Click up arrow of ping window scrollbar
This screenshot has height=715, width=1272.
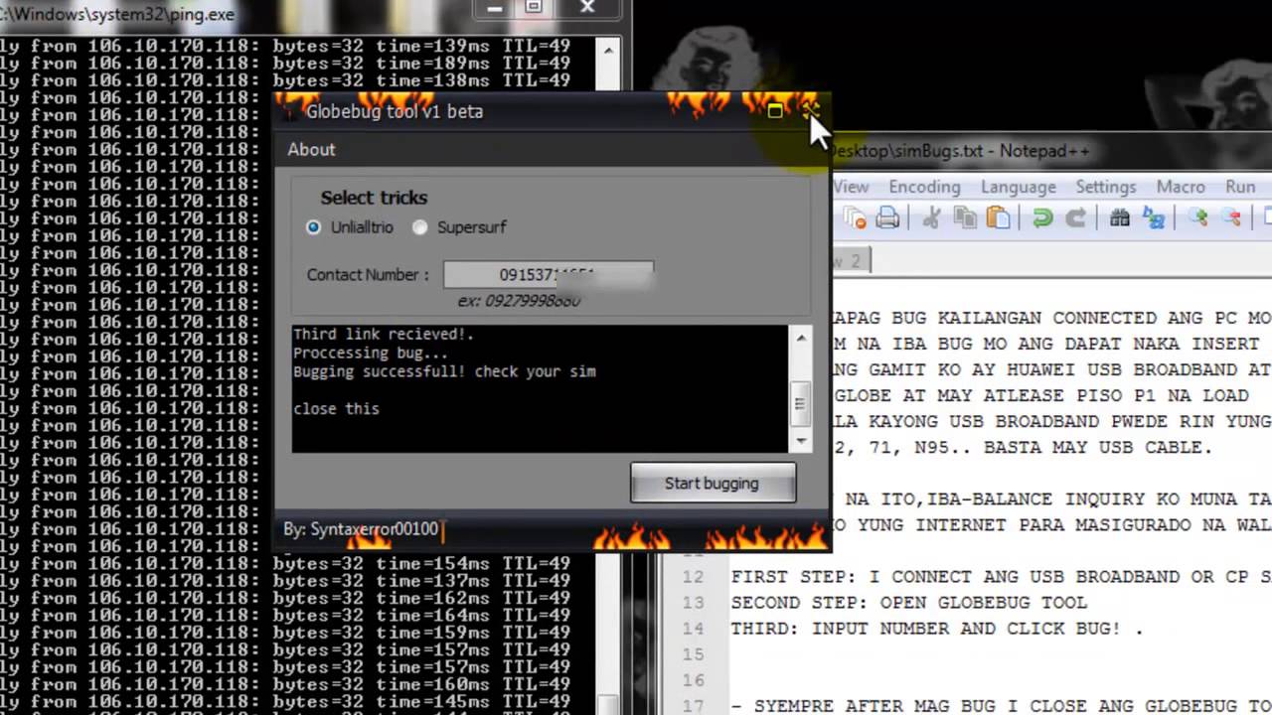(x=608, y=49)
